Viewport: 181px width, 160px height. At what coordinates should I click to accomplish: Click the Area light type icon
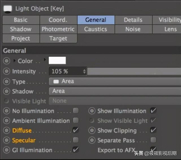point(56,82)
